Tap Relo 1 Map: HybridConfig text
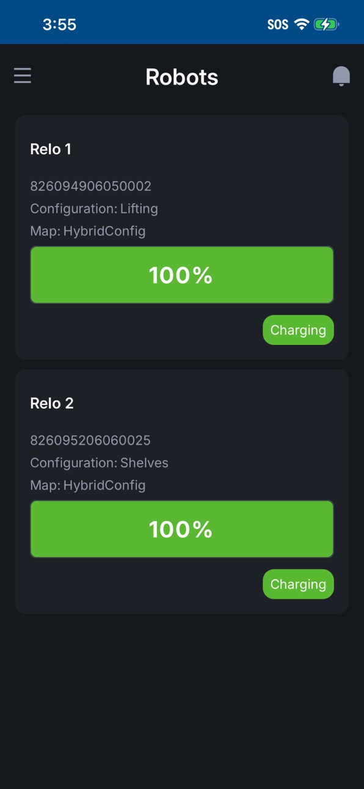364x789 pixels. (88, 231)
